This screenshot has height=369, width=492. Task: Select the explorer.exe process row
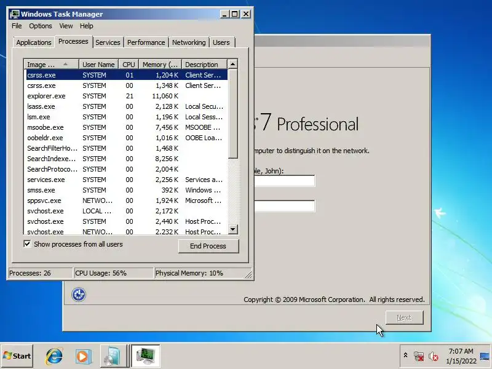tap(127, 96)
